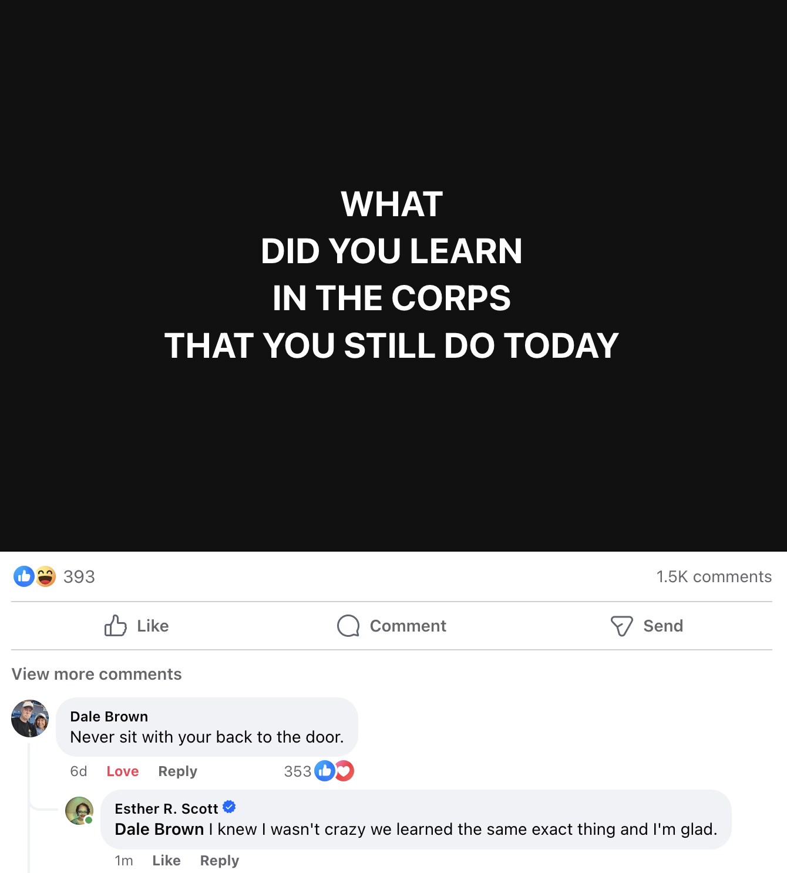This screenshot has height=873, width=787.
Task: Reply to Esther R. Scott's comment
Action: [x=220, y=861]
